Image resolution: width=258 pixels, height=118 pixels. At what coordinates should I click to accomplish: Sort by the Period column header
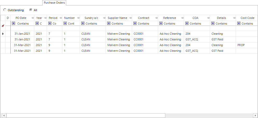(53, 18)
